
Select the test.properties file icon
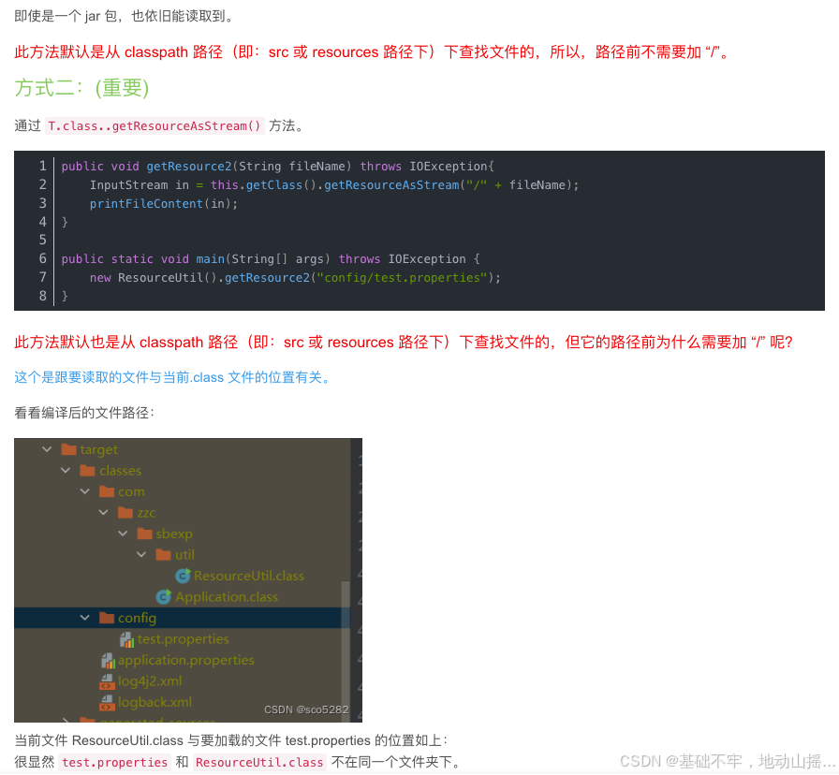tap(126, 638)
